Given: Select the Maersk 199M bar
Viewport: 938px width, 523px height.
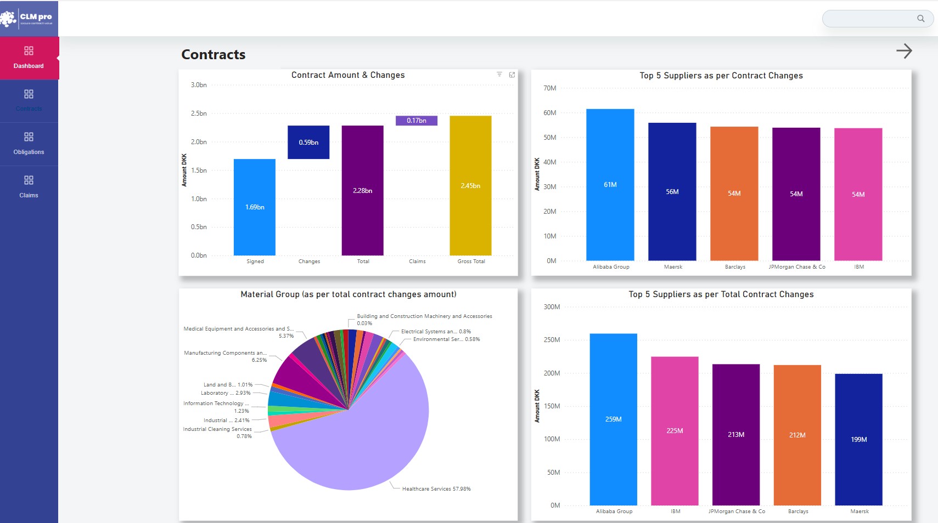Looking at the screenshot, I should (859, 440).
